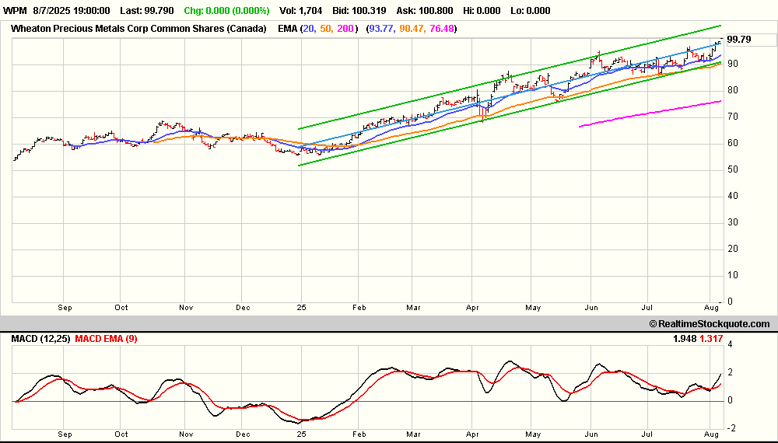
Task: Select the 60 price axis label
Action: point(732,143)
